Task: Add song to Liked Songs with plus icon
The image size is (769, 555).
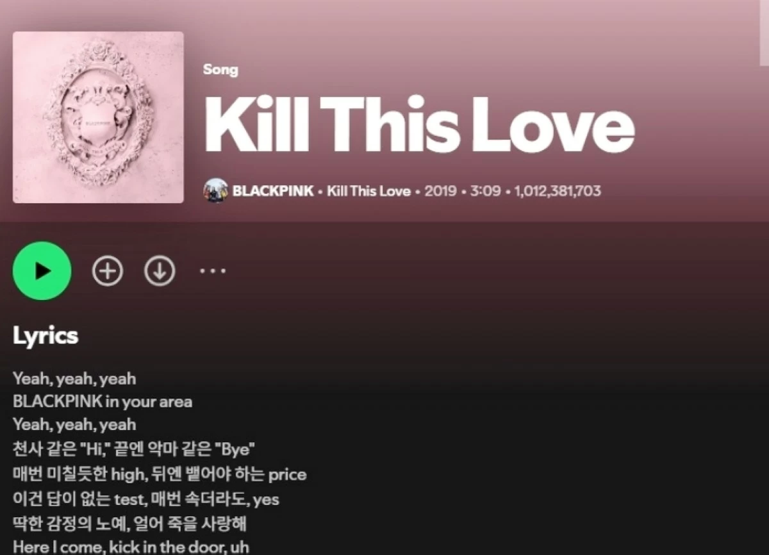Action: tap(108, 271)
